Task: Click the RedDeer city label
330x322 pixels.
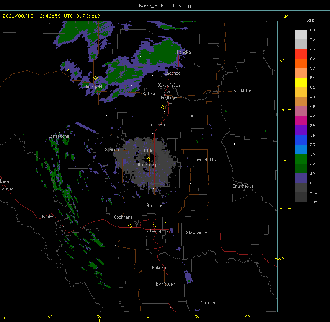Action: pyautogui.click(x=168, y=98)
